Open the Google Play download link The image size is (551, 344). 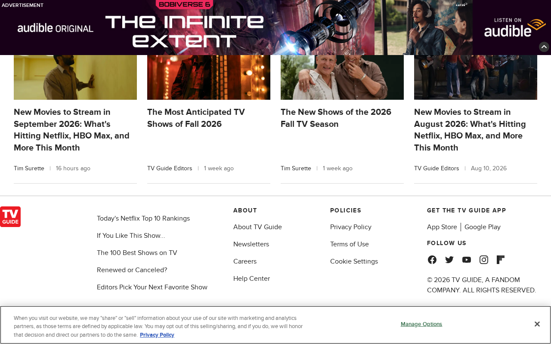(483, 227)
